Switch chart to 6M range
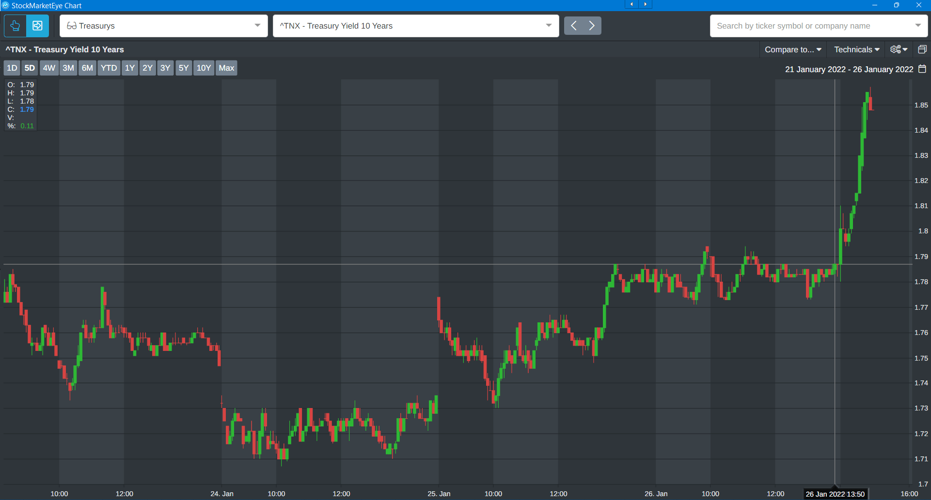The image size is (931, 500). point(87,68)
